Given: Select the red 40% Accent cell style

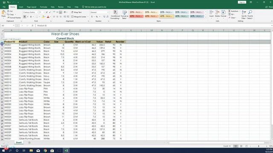Looking at the screenshot, I should [136, 16].
